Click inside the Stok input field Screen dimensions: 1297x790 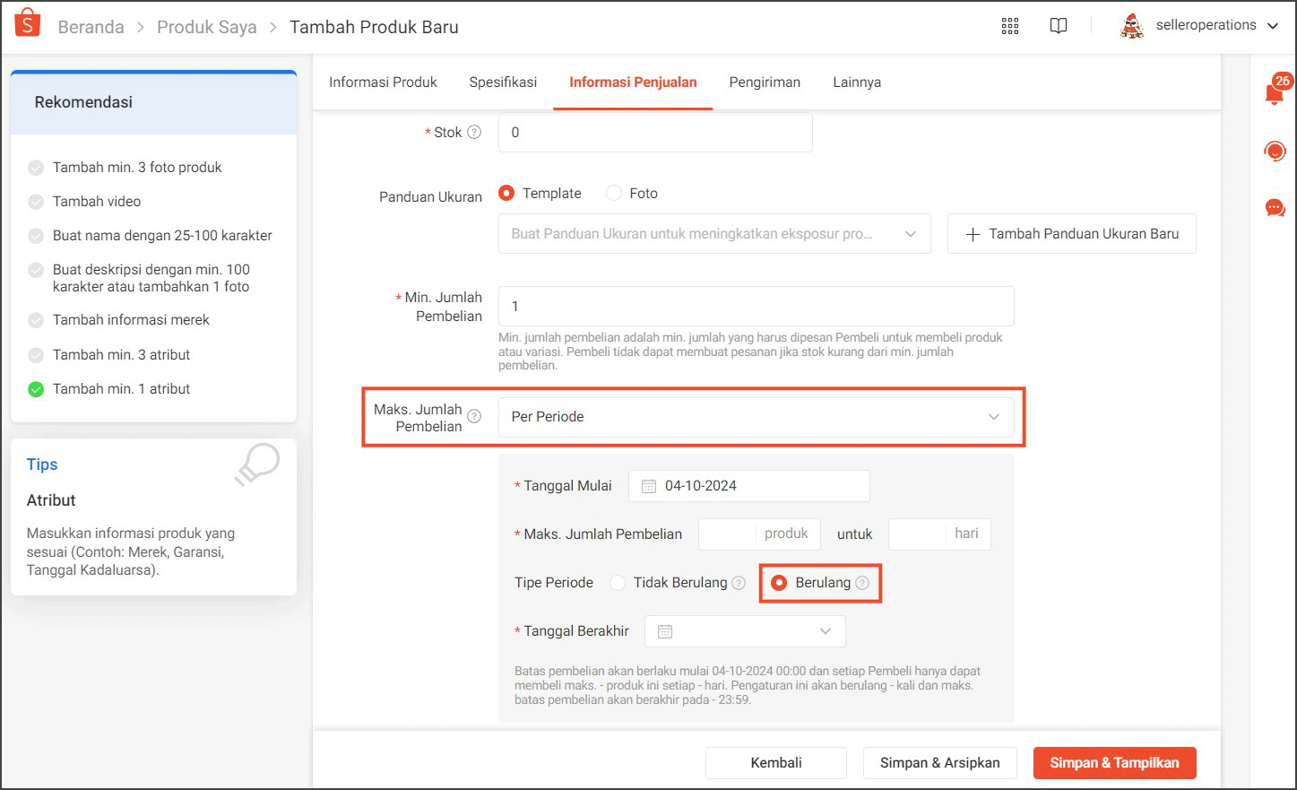coord(654,132)
